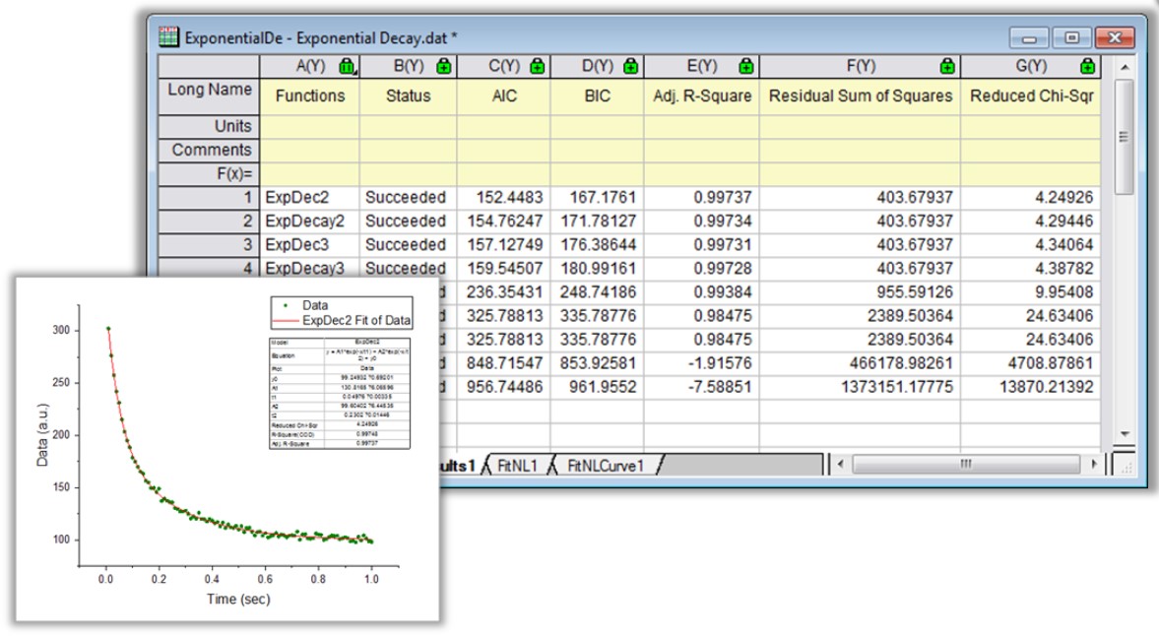
Task: Click the Data (a.u.) axis title
Action: point(42,434)
